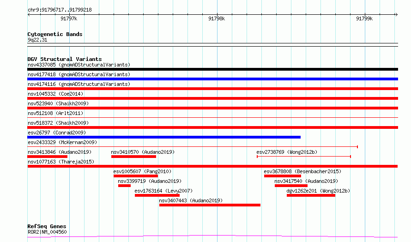Open nsv3417540 (Audano2019) variant label
The height and width of the screenshot is (242, 411).
306,181
